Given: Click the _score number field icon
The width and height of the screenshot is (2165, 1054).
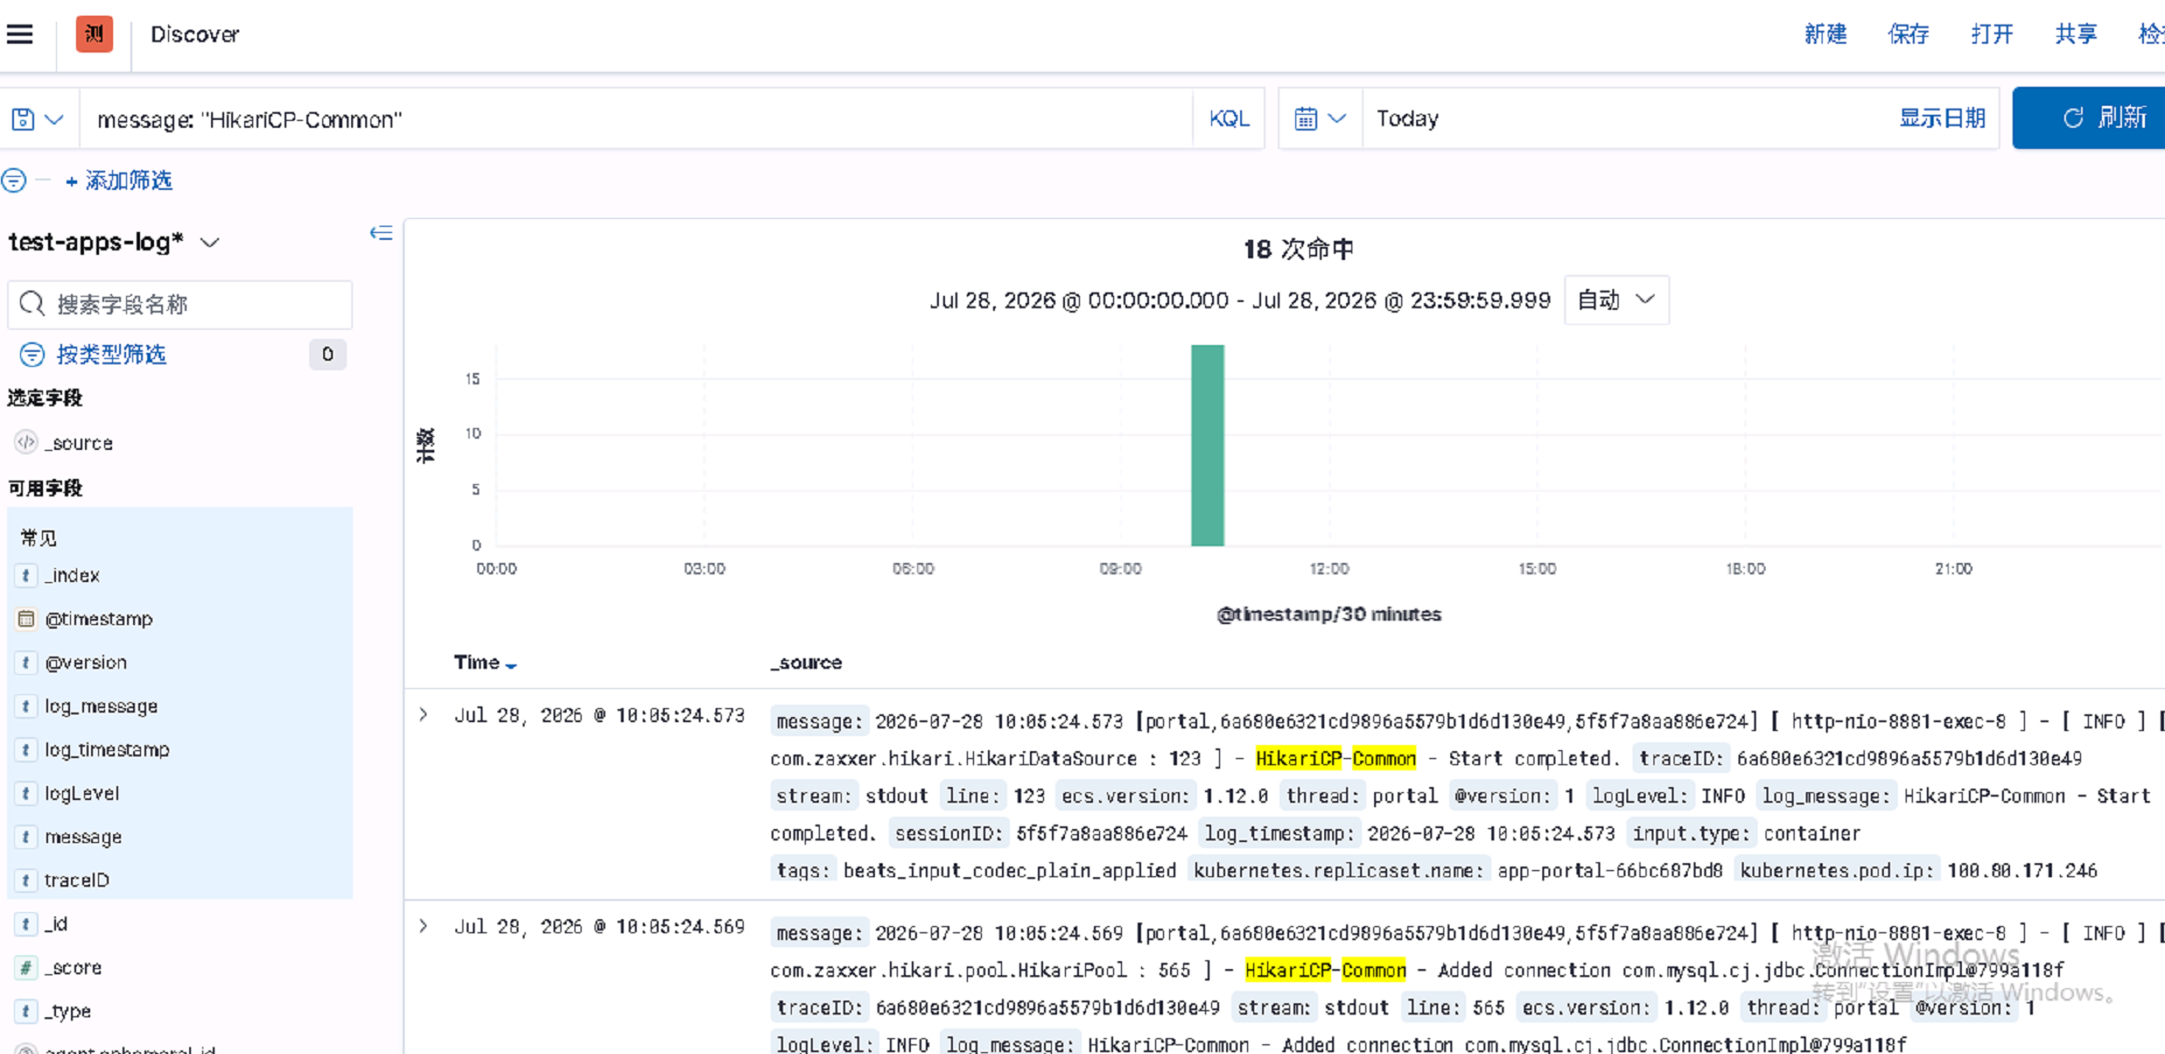Looking at the screenshot, I should click(x=26, y=967).
